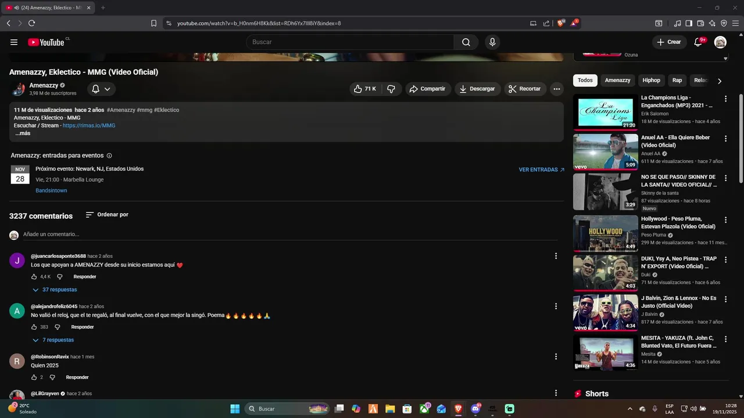Reply to RobinsonRavix's Quien 2025 comment
The width and height of the screenshot is (744, 418).
(x=77, y=377)
